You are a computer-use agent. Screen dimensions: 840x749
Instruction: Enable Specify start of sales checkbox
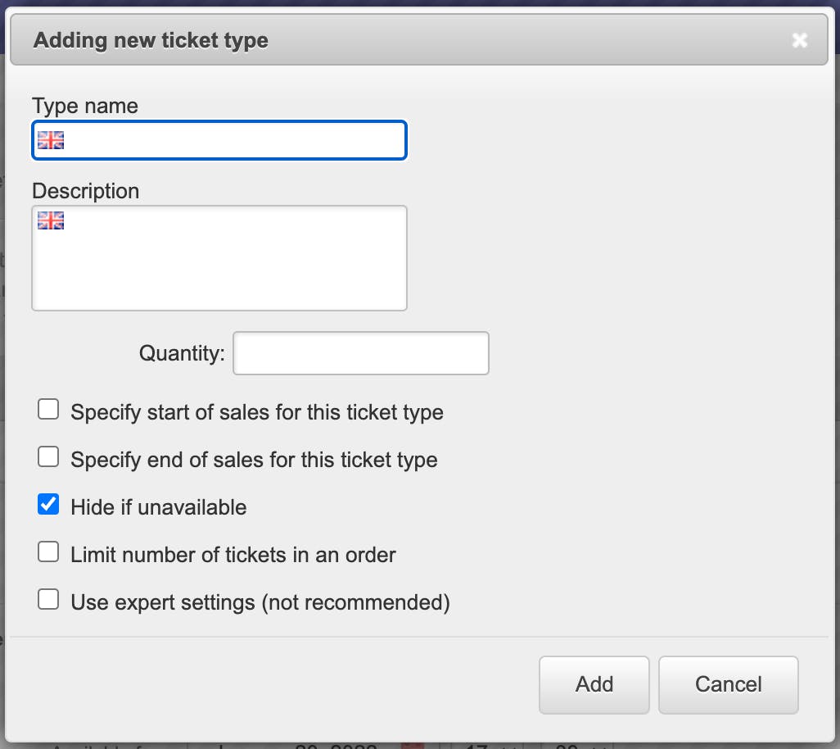tap(48, 410)
